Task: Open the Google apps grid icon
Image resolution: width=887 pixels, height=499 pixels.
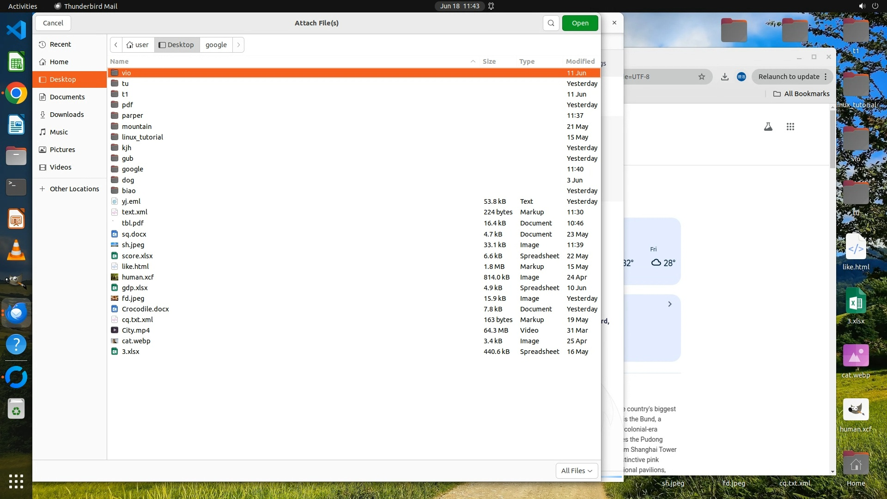Action: pos(790,127)
